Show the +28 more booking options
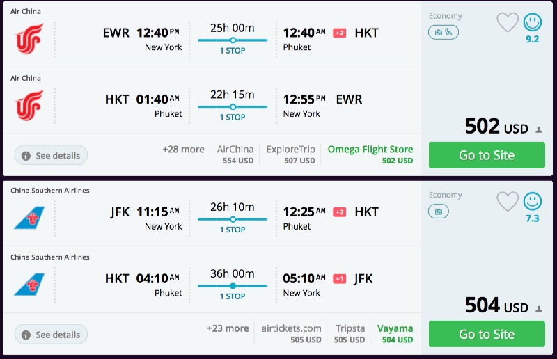The width and height of the screenshot is (557, 359). coord(183,150)
